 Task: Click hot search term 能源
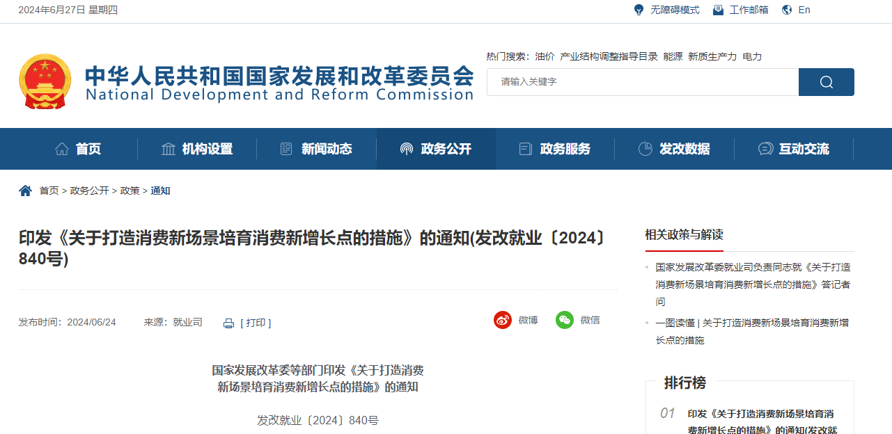673,56
